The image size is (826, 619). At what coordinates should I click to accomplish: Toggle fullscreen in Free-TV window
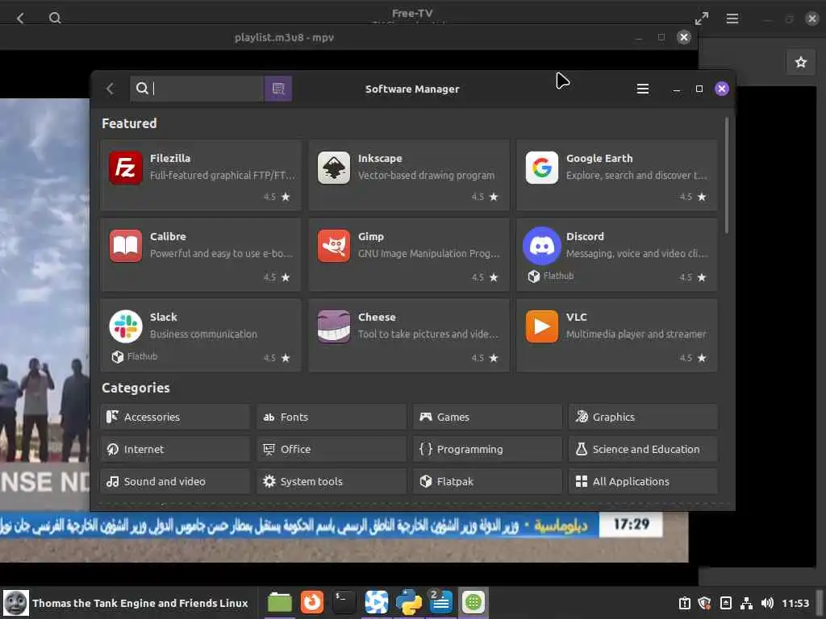[702, 19]
